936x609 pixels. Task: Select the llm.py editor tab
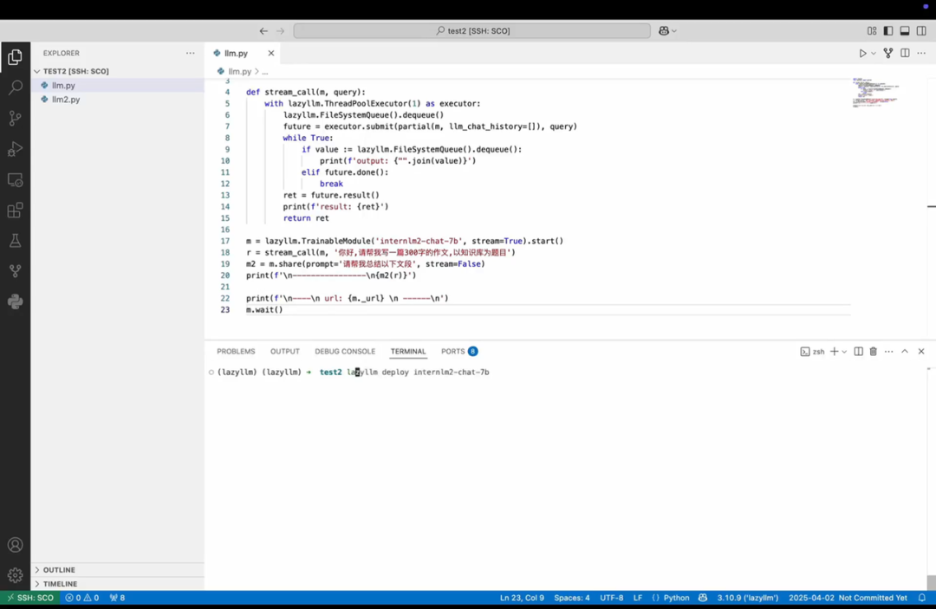[237, 53]
